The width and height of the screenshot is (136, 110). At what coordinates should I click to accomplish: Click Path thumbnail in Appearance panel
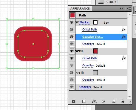(72, 15)
